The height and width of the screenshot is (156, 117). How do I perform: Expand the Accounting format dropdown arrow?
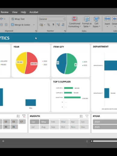click(45, 25)
